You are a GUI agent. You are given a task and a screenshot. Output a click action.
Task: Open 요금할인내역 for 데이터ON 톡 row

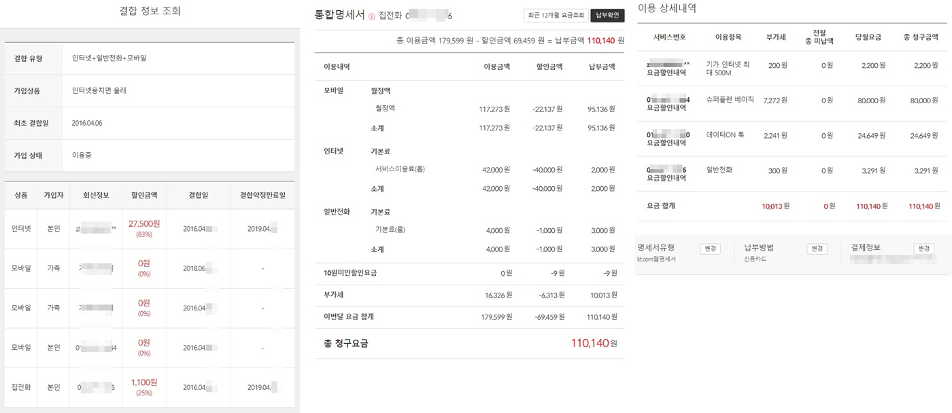point(666,143)
